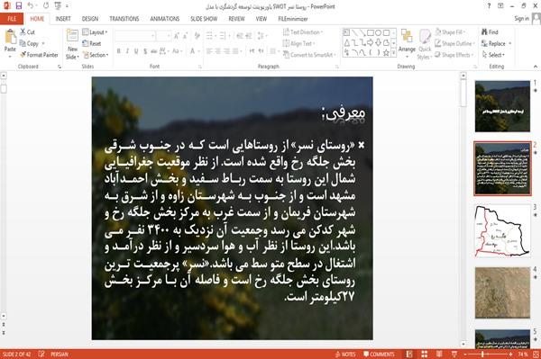Fit slide to current window

pyautogui.click(x=536, y=355)
